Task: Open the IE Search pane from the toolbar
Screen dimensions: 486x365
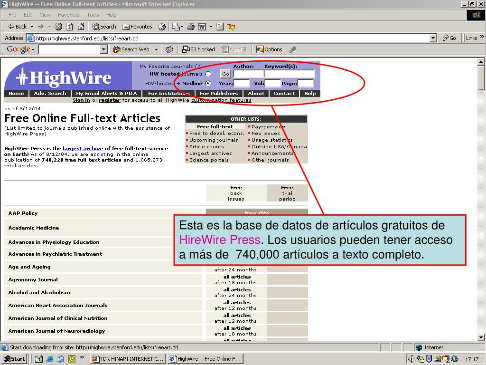Action: click(104, 27)
